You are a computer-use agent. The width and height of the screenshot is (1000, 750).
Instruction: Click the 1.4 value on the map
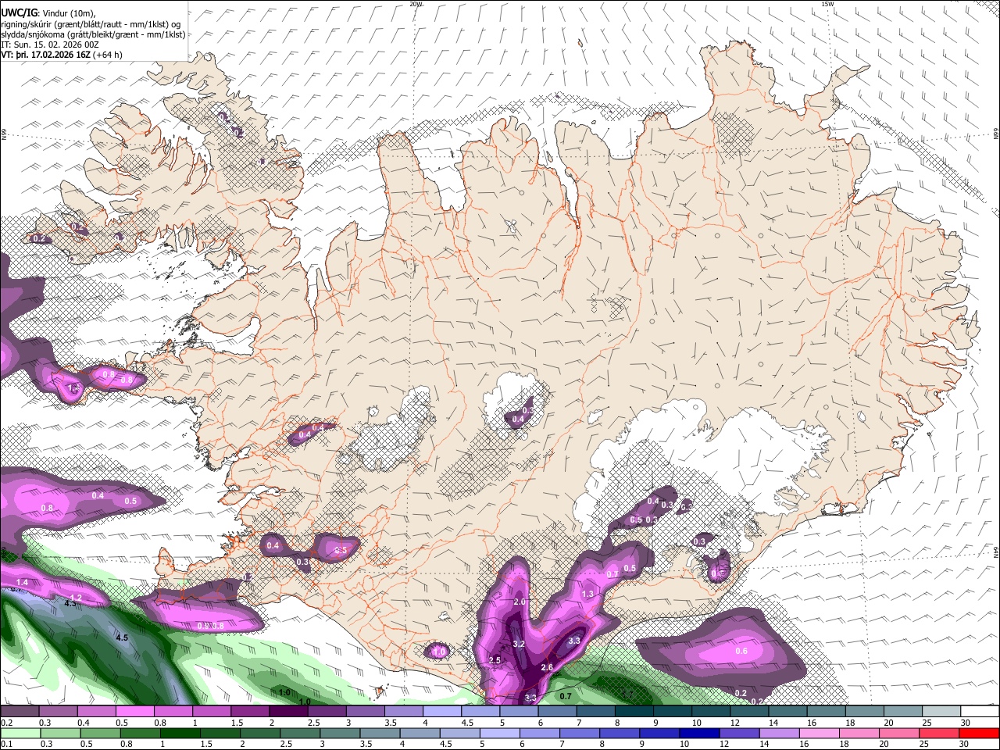tap(22, 582)
